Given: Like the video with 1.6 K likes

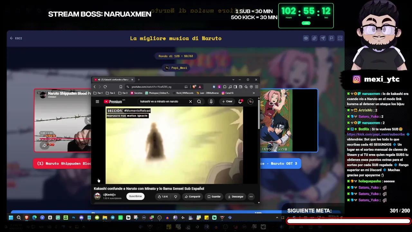Looking at the screenshot, I should (x=163, y=197).
